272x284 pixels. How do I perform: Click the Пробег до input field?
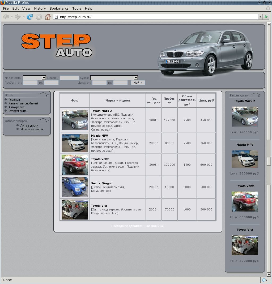[x=51, y=83]
